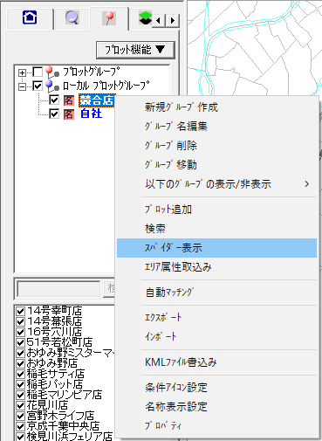
Task: Uncheck the 競合店 group checkbox
Action: coord(54,100)
